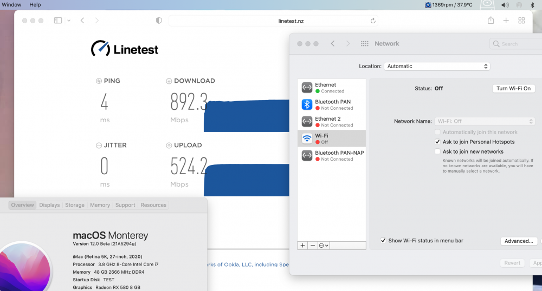Click the download speed 892.3 value
This screenshot has height=291, width=542.
coord(189,102)
